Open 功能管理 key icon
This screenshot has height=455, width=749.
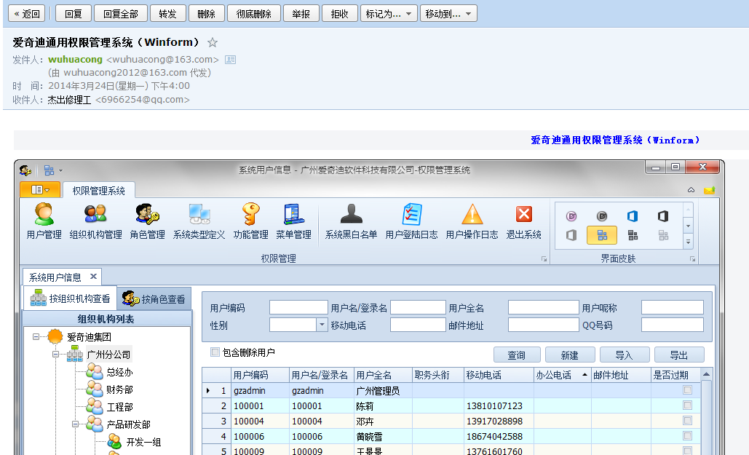click(x=250, y=214)
